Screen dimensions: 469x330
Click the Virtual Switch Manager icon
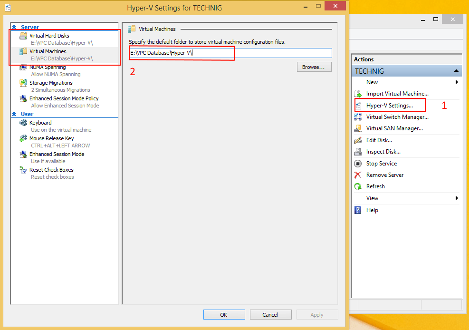click(x=357, y=116)
